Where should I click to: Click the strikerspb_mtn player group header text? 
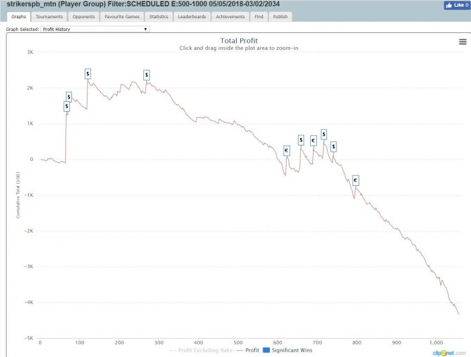point(143,4)
